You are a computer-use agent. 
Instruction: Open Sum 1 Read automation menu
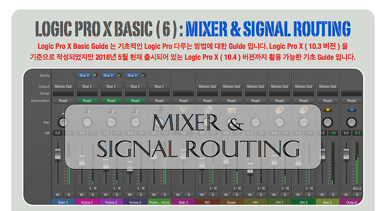click(63, 100)
